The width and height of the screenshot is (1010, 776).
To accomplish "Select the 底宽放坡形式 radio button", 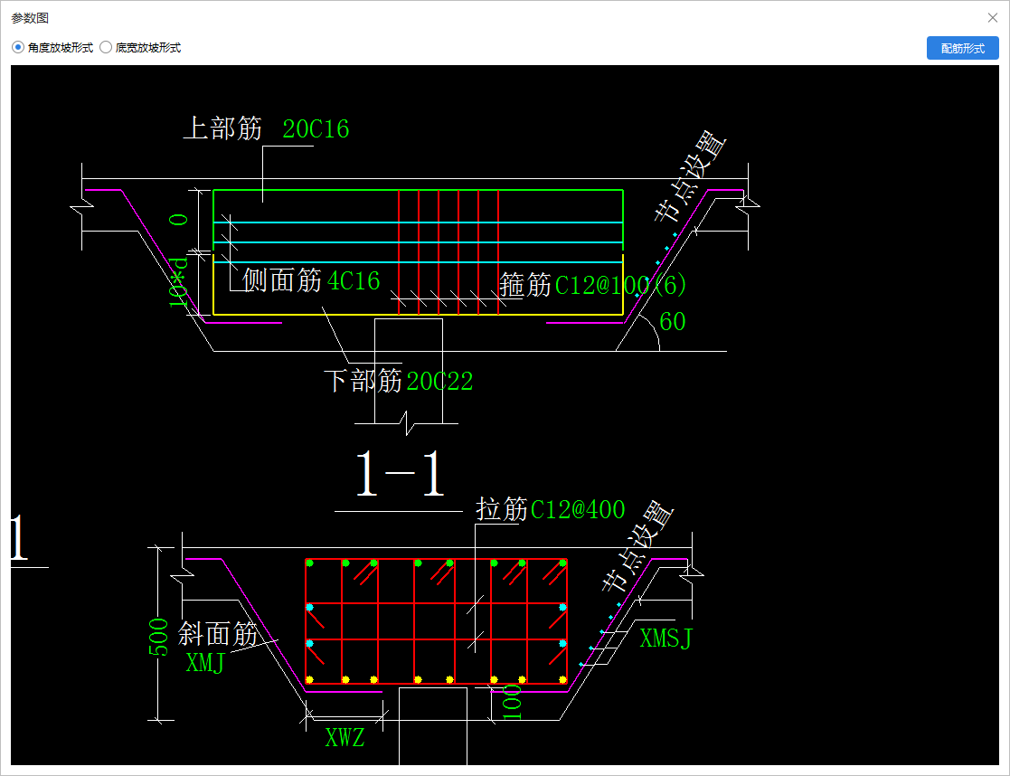I will tap(106, 47).
